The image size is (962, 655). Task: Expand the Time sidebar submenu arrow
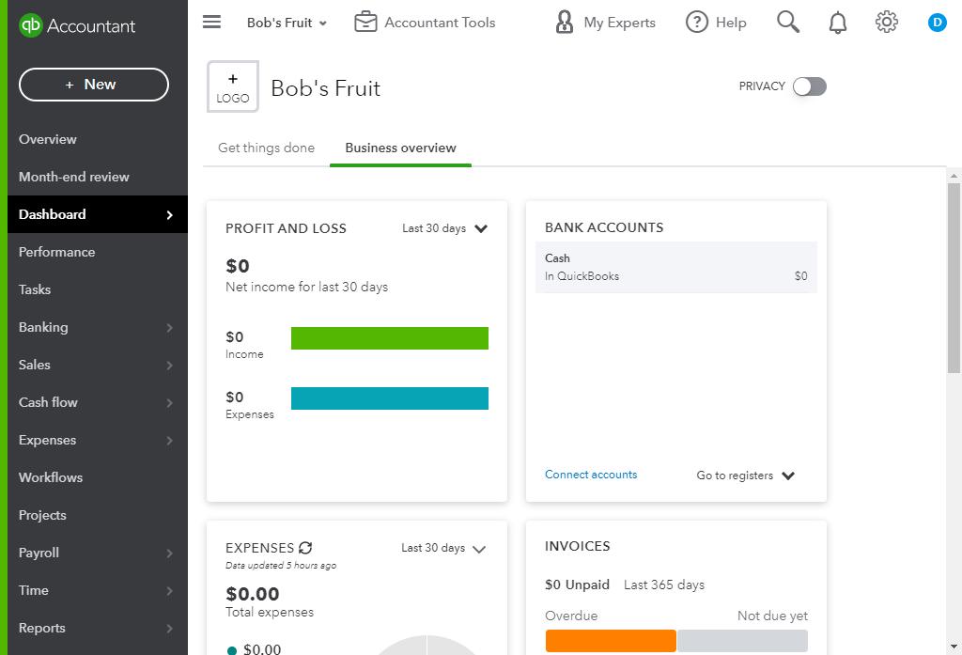pyautogui.click(x=169, y=591)
